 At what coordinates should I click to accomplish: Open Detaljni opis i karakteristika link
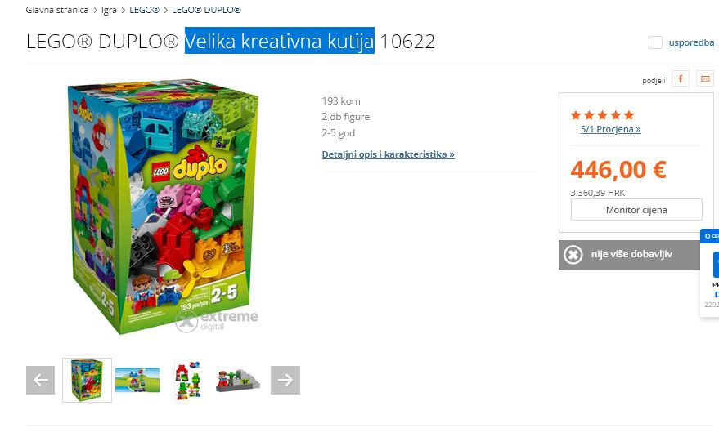click(x=388, y=154)
